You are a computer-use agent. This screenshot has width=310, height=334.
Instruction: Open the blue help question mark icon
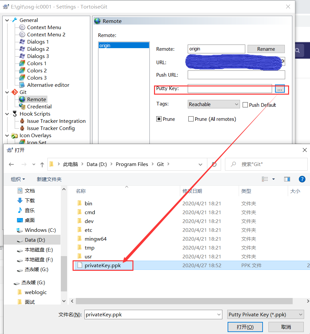tap(302, 179)
